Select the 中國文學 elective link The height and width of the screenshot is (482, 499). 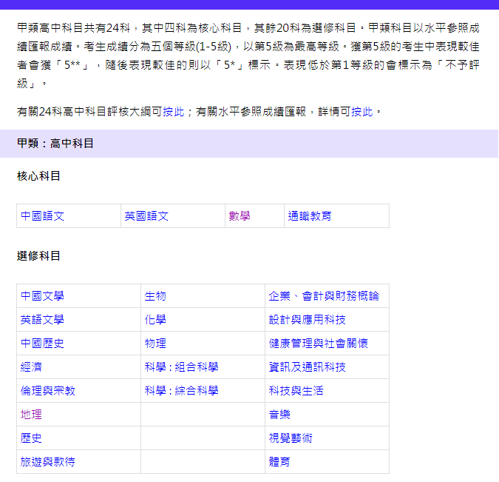tap(42, 296)
